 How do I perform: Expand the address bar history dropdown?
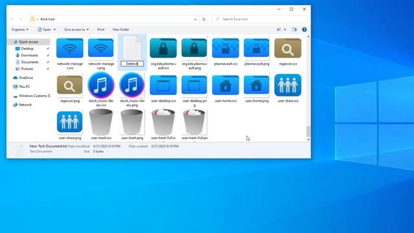195,19
